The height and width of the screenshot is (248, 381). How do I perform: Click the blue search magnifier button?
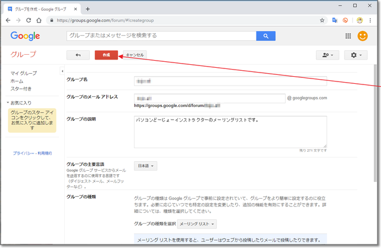pos(266,36)
